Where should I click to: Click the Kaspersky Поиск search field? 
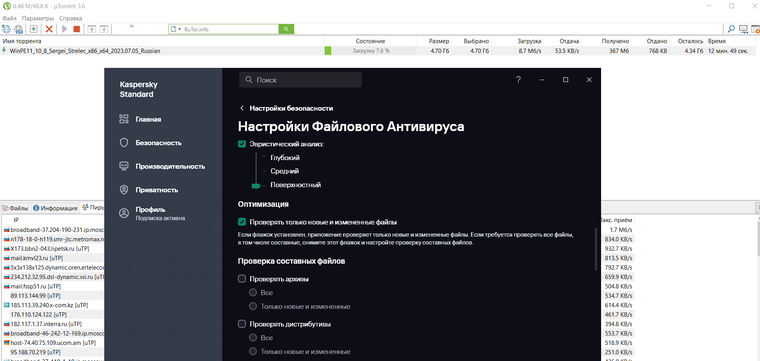[301, 80]
